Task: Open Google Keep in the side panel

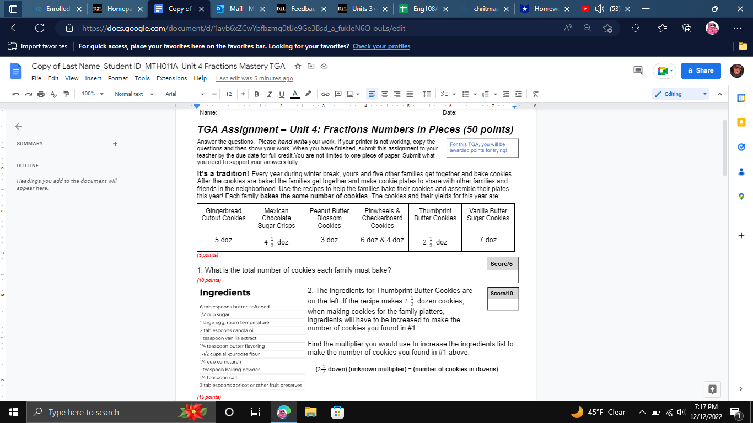Action: (741, 123)
